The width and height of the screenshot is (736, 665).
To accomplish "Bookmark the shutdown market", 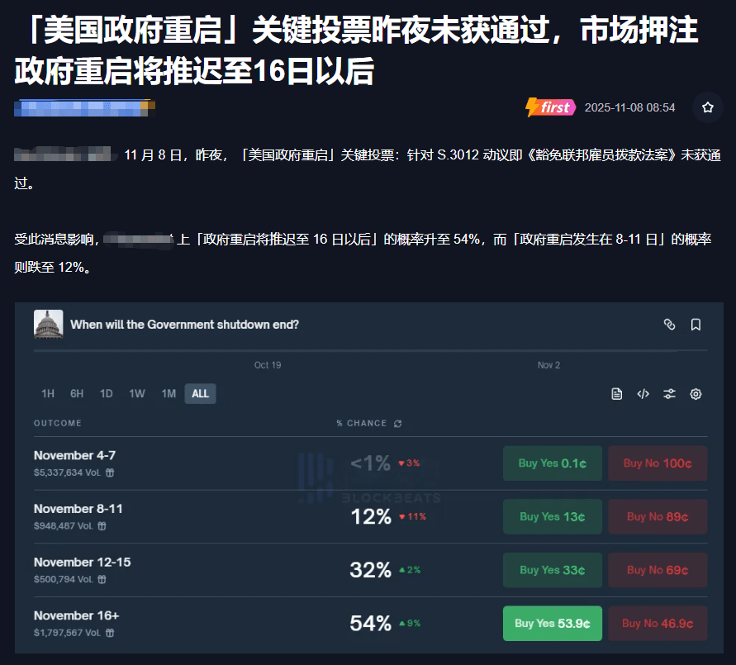I will click(x=696, y=325).
